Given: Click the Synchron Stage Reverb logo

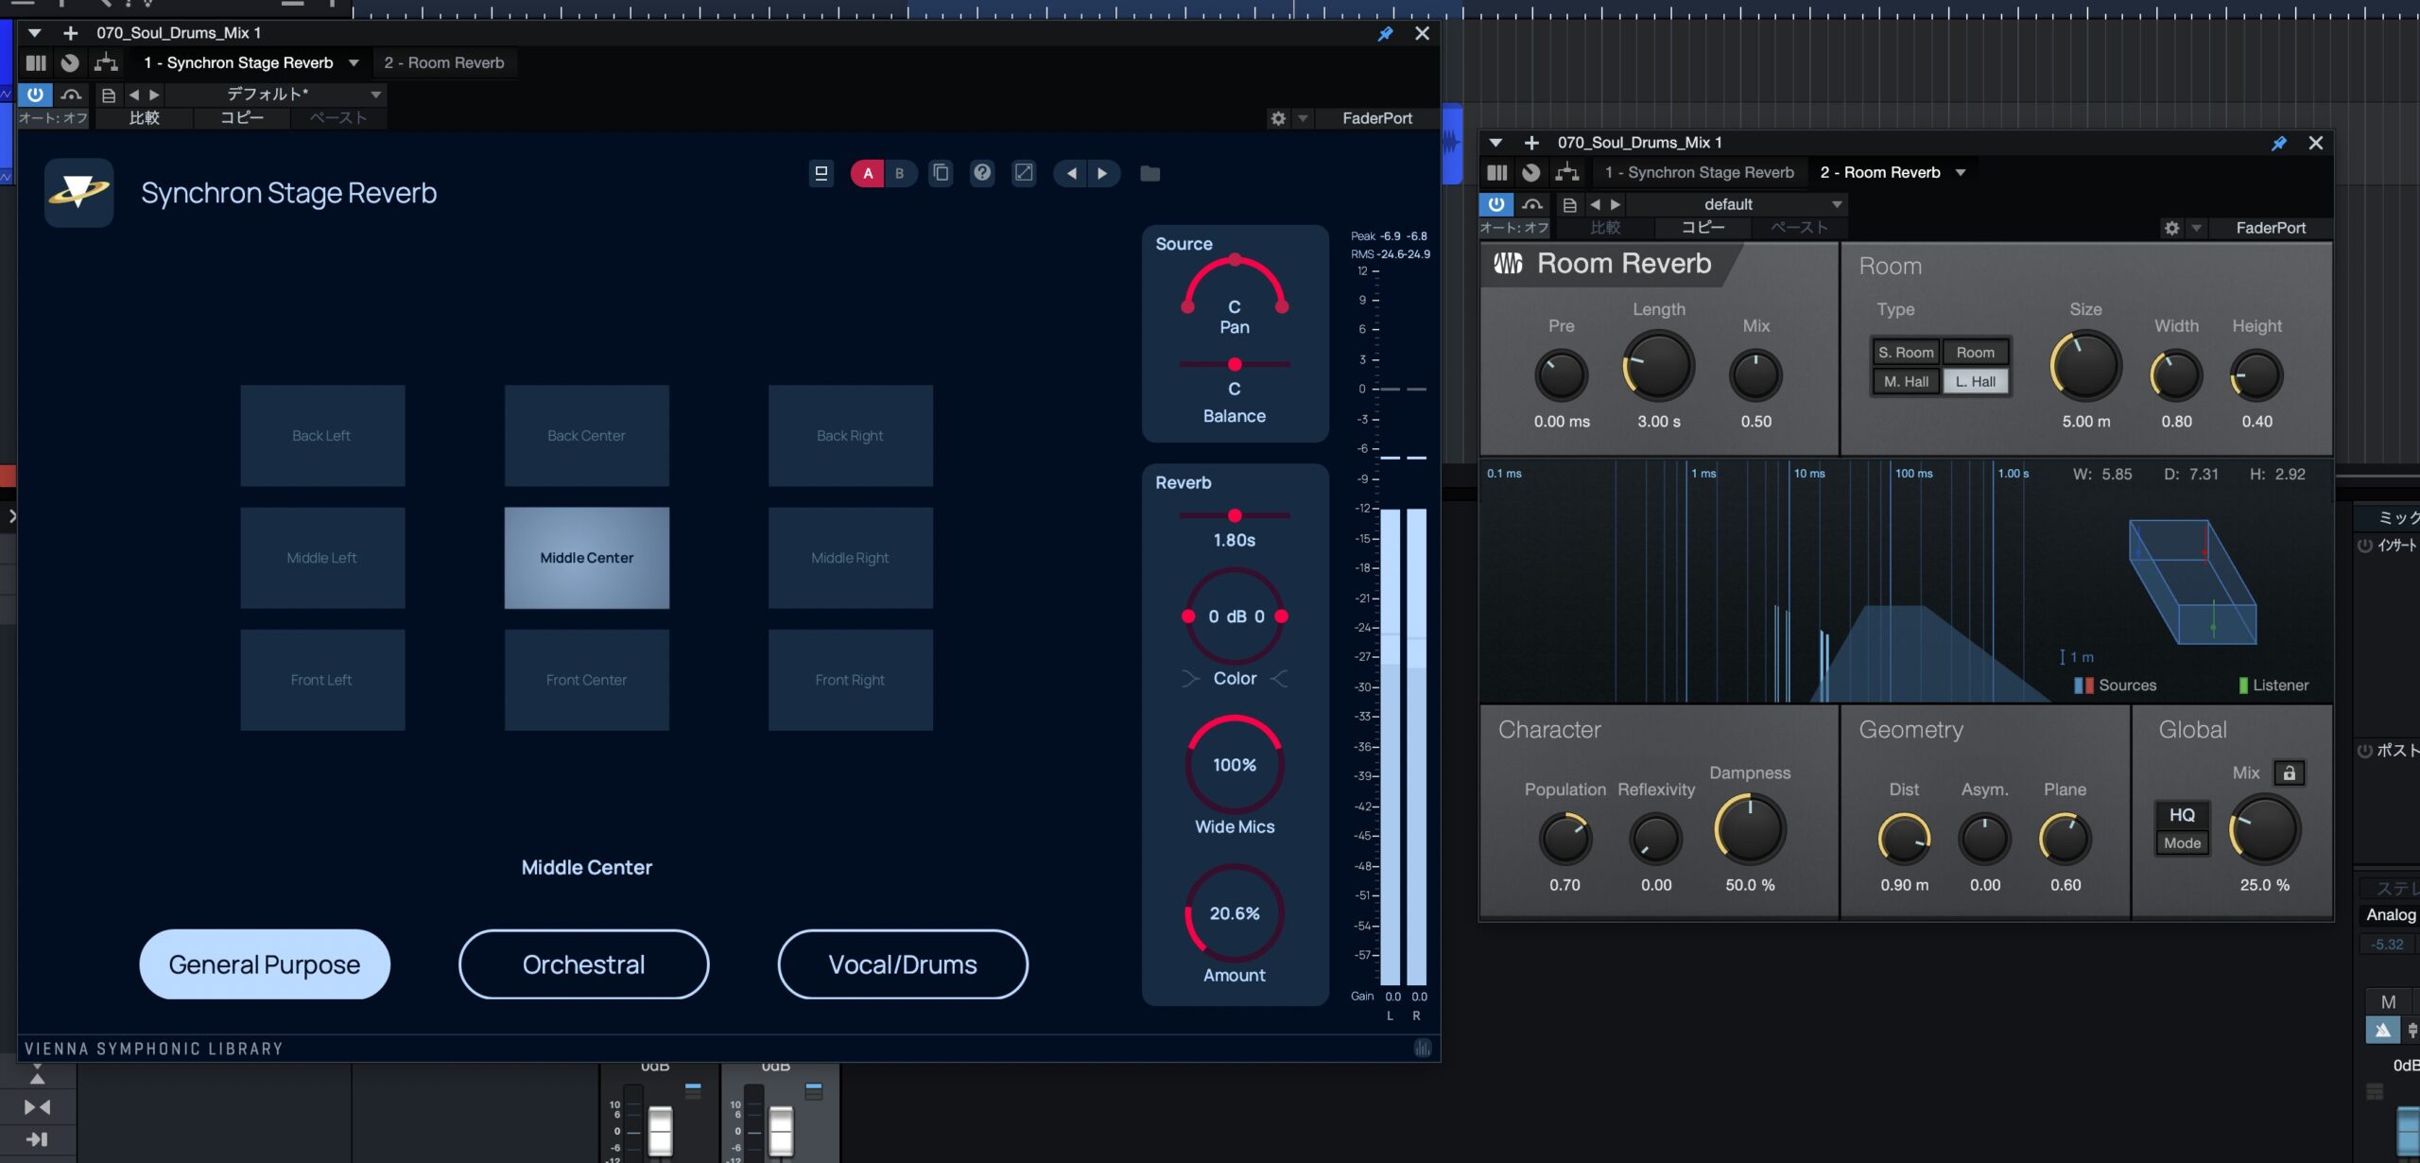Looking at the screenshot, I should click(x=79, y=192).
